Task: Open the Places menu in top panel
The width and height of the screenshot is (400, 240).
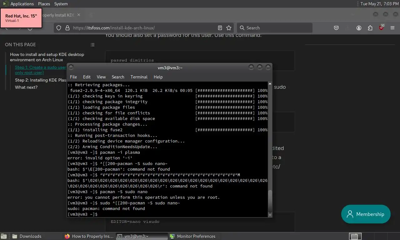Action: [44, 4]
